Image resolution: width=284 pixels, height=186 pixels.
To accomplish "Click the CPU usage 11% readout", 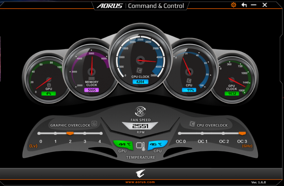I will tap(189, 90).
